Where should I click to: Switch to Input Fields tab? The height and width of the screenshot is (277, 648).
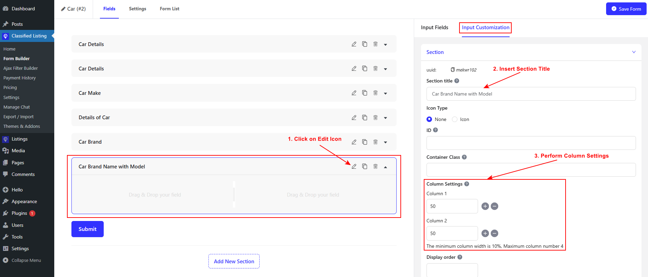434,27
